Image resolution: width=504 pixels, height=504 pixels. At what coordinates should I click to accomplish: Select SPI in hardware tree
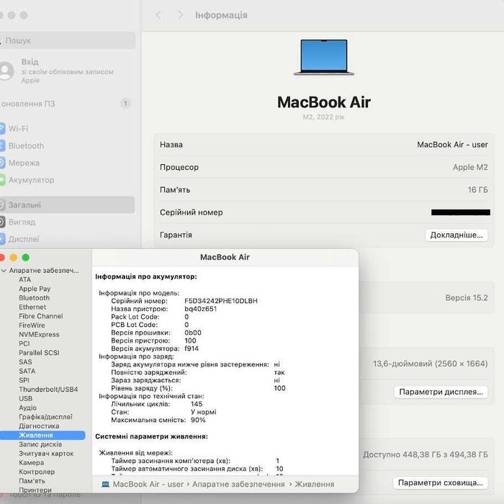tap(24, 380)
